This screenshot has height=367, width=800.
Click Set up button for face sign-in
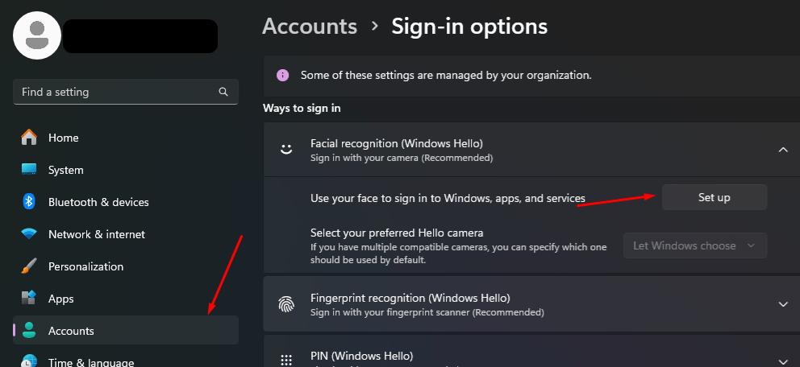coord(714,197)
